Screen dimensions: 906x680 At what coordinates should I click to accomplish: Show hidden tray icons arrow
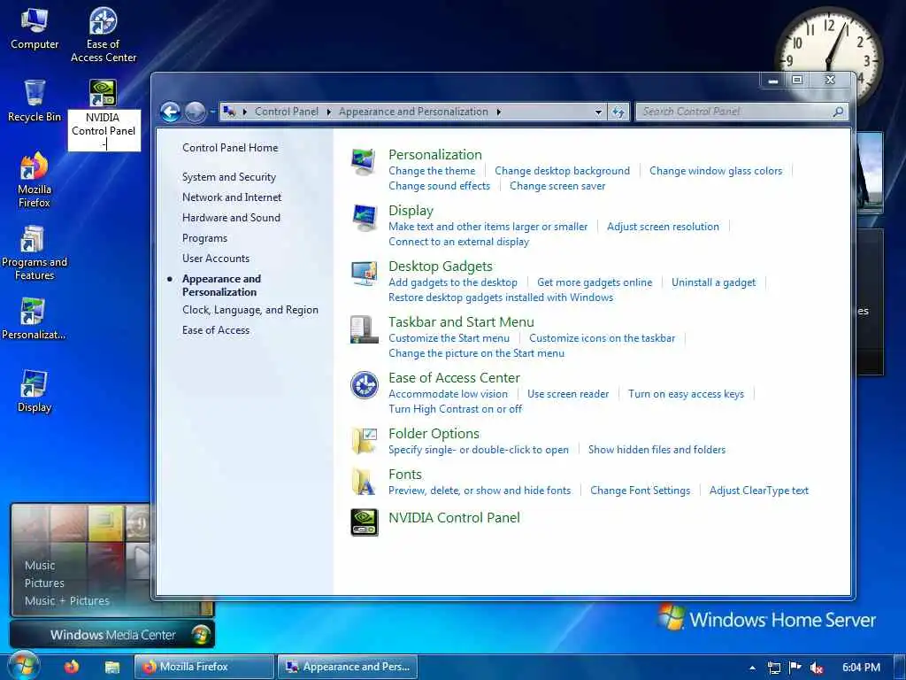[x=752, y=668]
